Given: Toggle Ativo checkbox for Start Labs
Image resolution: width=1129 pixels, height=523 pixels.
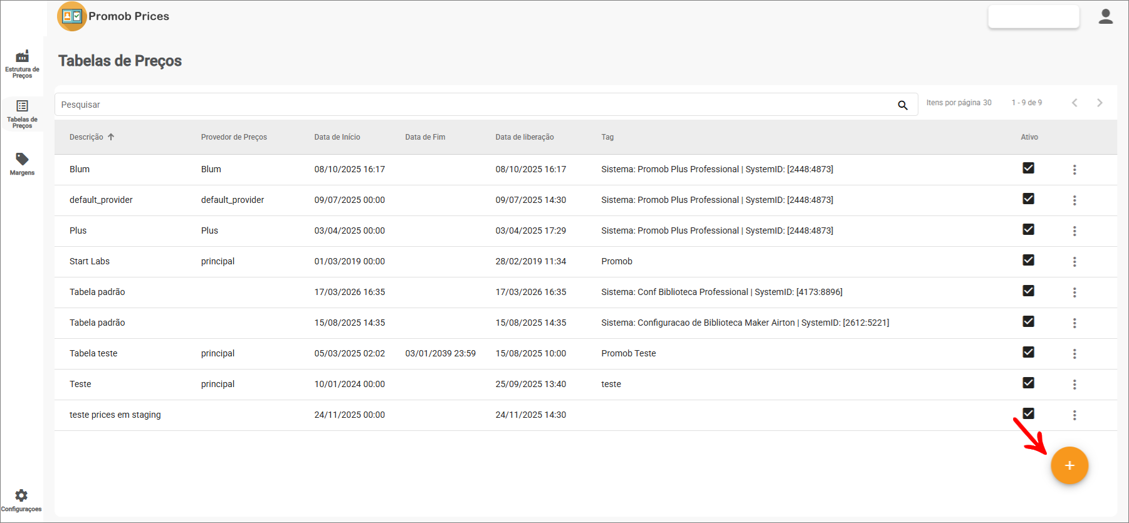Looking at the screenshot, I should click(x=1028, y=260).
